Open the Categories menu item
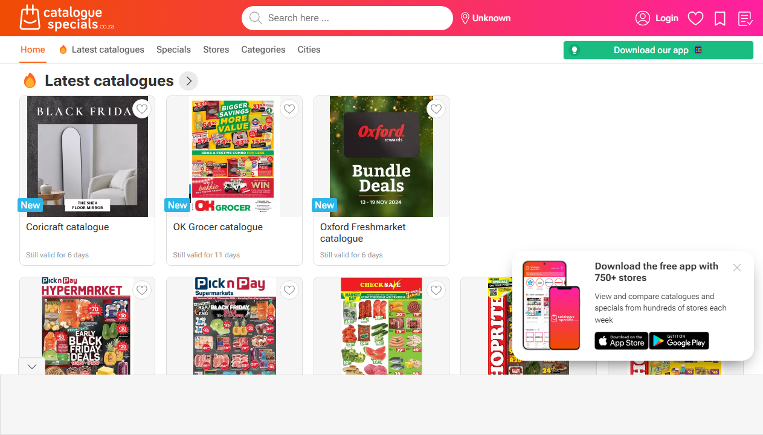 [x=263, y=50]
